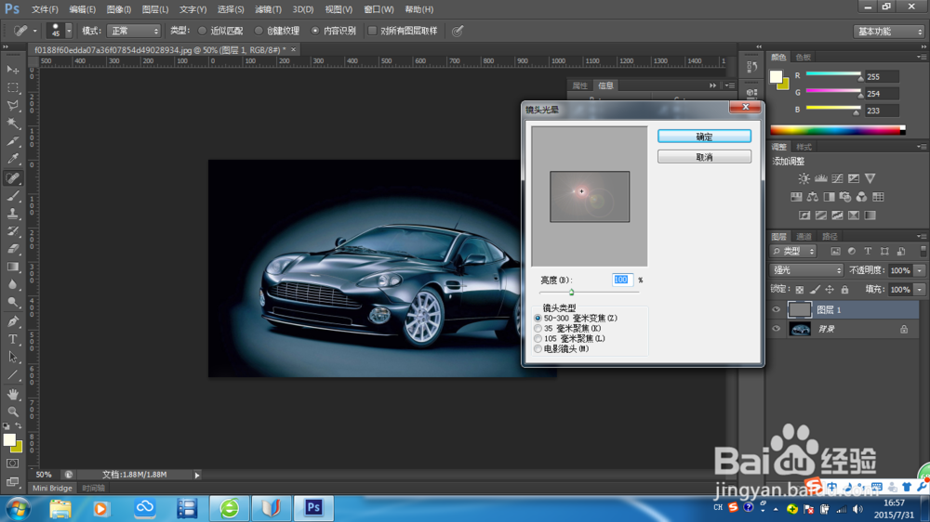The width and height of the screenshot is (930, 522).
Task: Open layer blend mode 强光 dropdown
Action: pyautogui.click(x=806, y=270)
